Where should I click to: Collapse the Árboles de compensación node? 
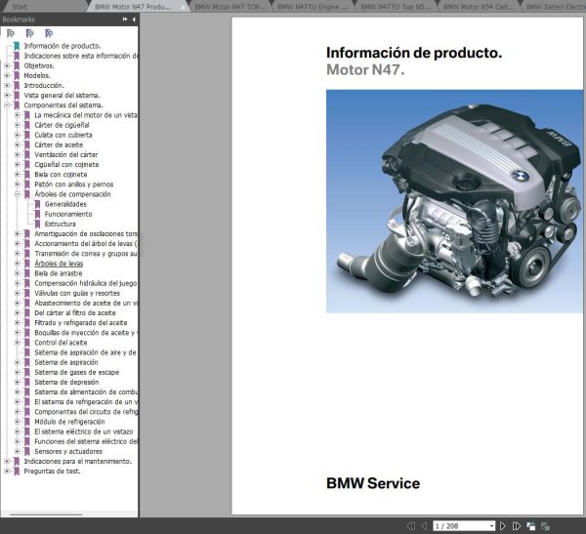click(x=18, y=194)
